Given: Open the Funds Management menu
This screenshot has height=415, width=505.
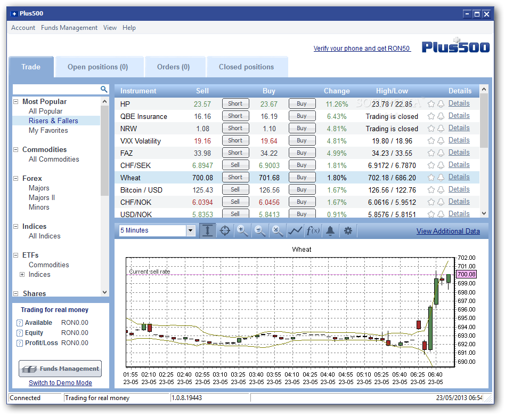Looking at the screenshot, I should [69, 28].
